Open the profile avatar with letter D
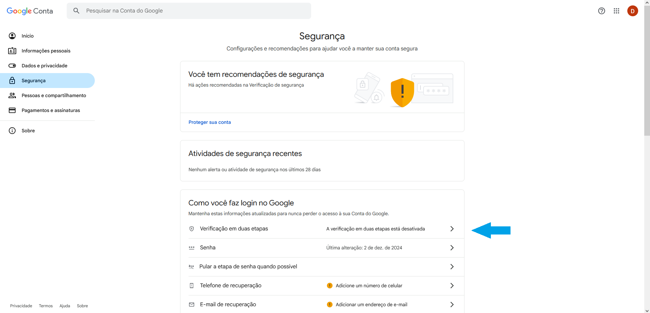 pyautogui.click(x=633, y=11)
